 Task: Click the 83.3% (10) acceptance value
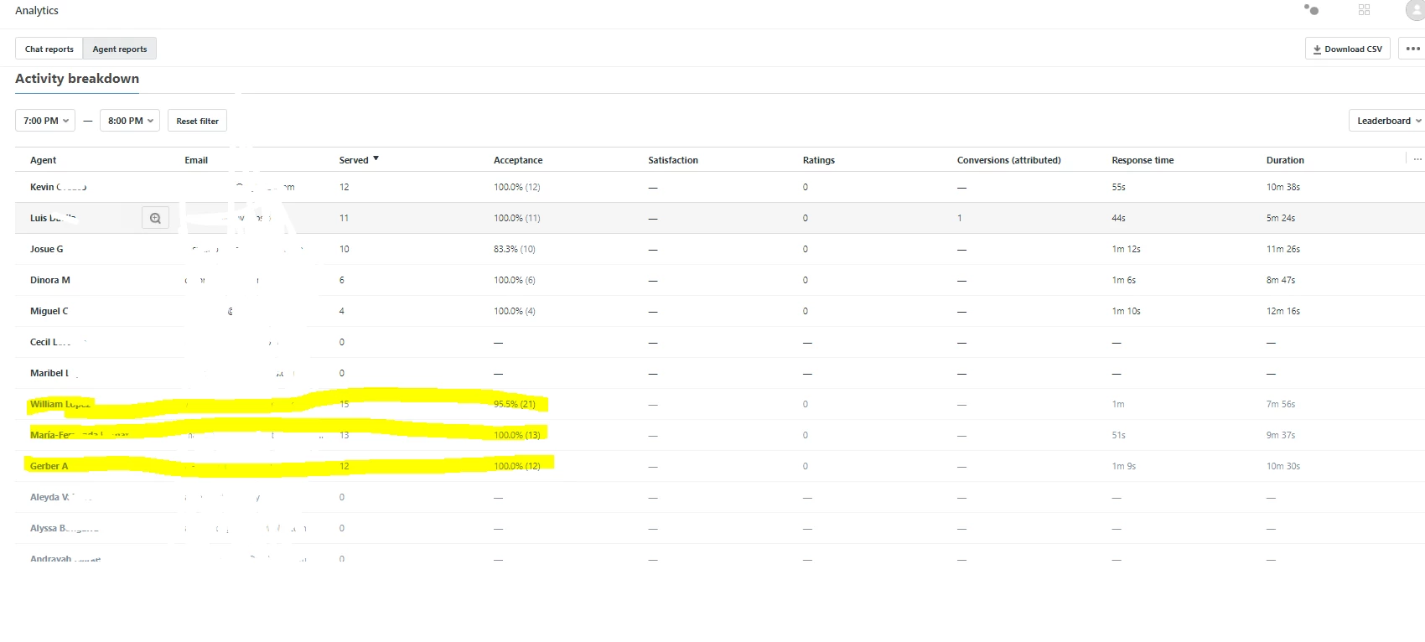click(x=515, y=249)
